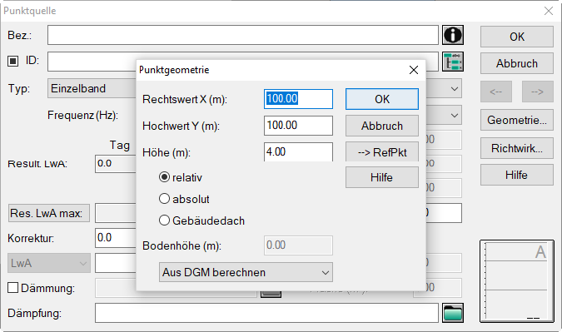Enable the Dämmung checkbox
Screen dimensions: 562x332
coord(12,287)
